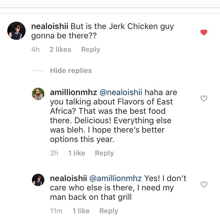The image size is (220, 220).
Task: Open amillionmhz's profile picture
Action: [38, 94]
